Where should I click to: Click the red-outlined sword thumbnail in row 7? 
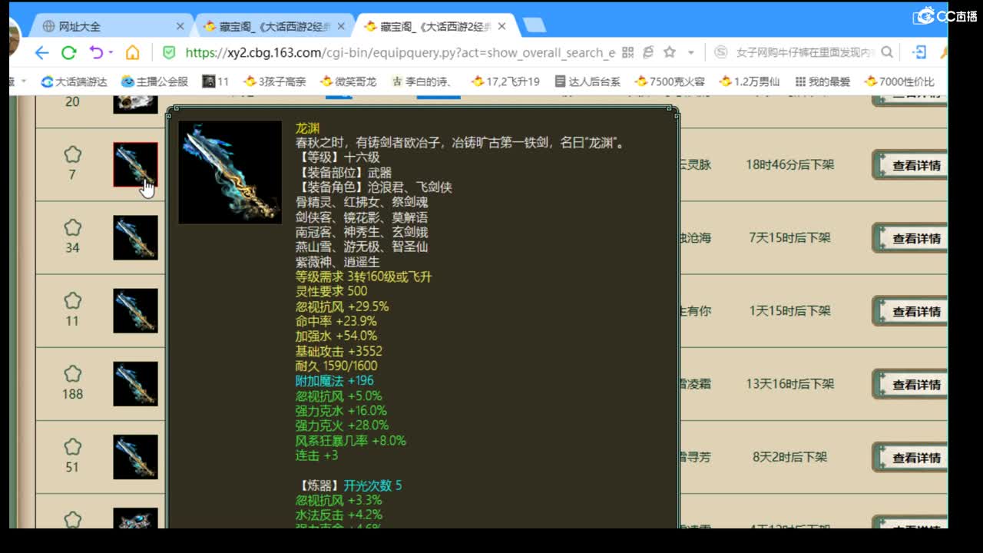(x=135, y=164)
